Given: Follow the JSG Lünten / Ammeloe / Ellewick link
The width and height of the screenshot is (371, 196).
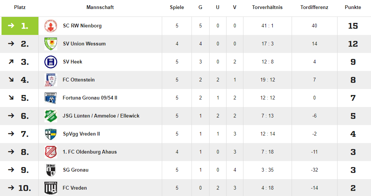Looking at the screenshot, I should coord(101,116).
